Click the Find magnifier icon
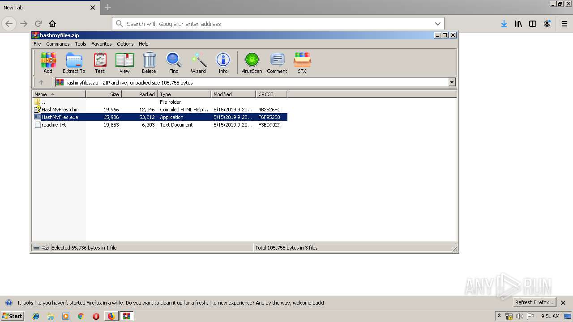 [174, 63]
